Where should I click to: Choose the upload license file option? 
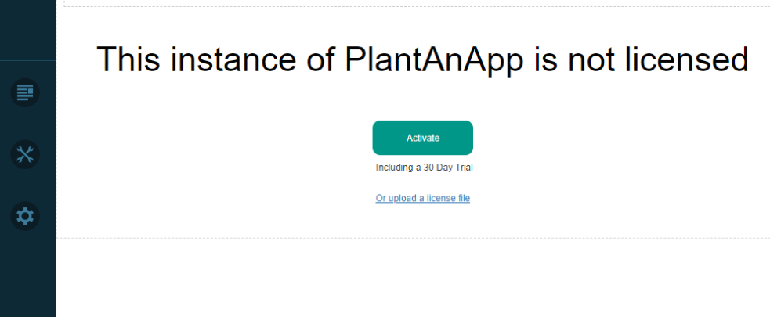[x=423, y=198]
